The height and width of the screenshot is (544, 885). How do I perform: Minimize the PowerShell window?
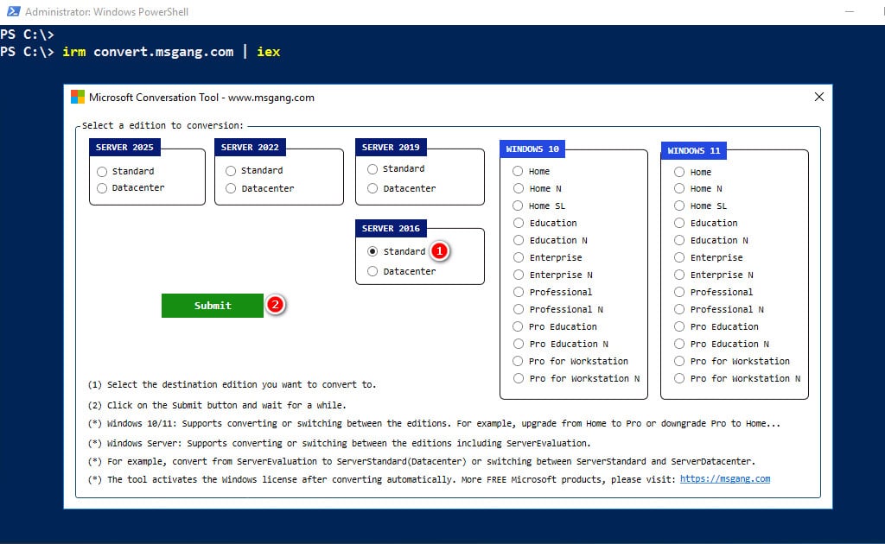pyautogui.click(x=850, y=11)
